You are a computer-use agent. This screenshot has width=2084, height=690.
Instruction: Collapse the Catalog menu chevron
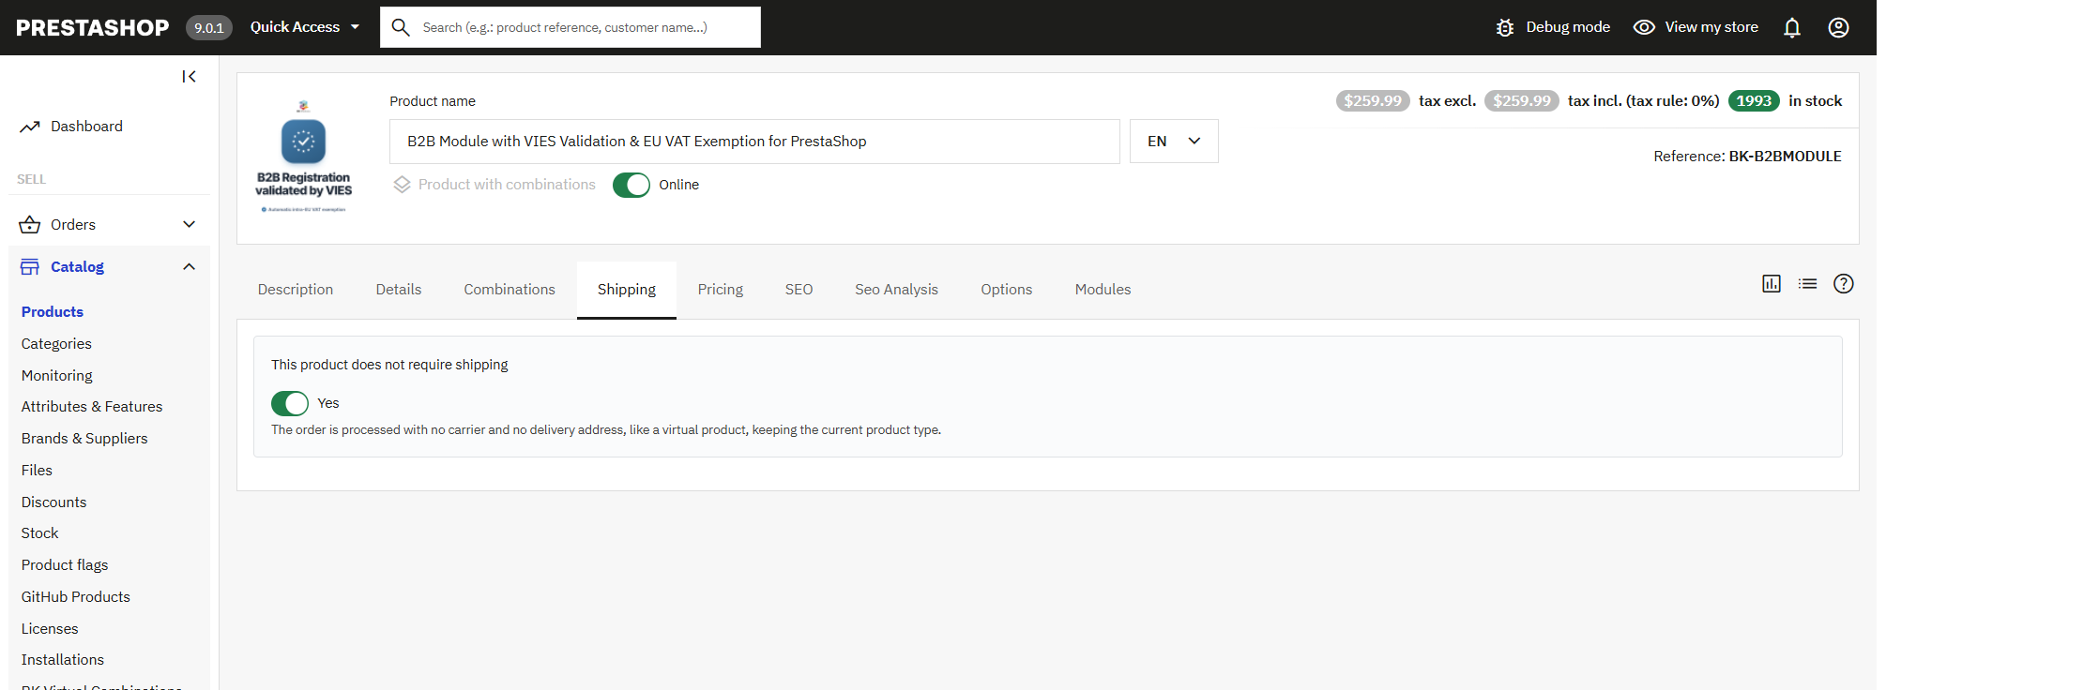[190, 267]
